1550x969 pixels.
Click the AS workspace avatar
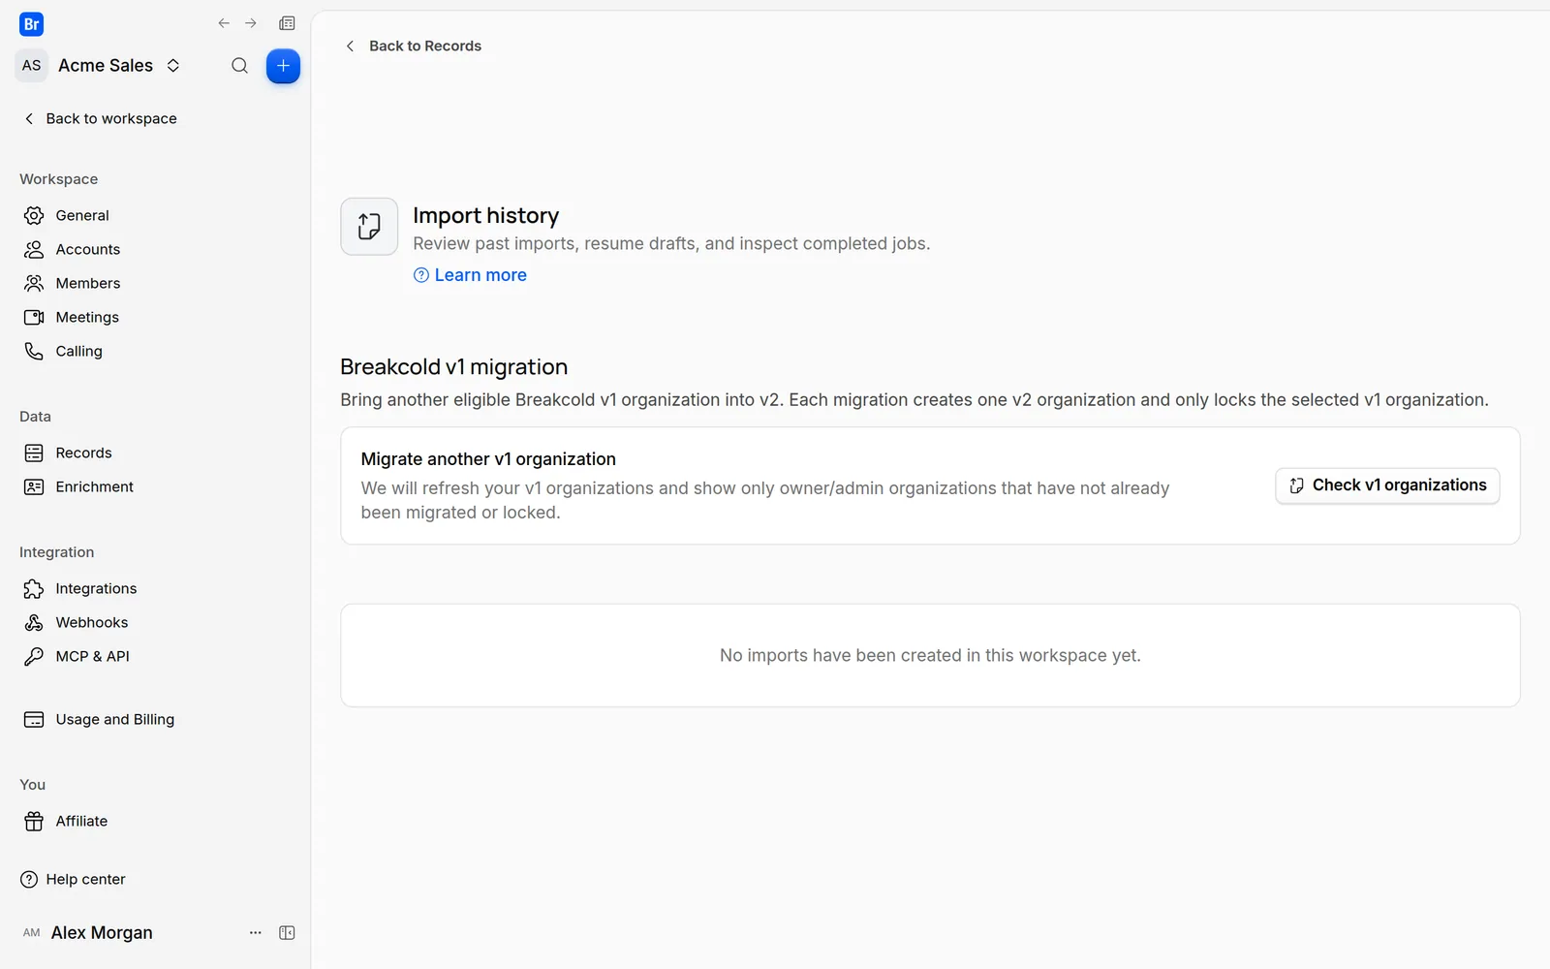[x=32, y=66]
